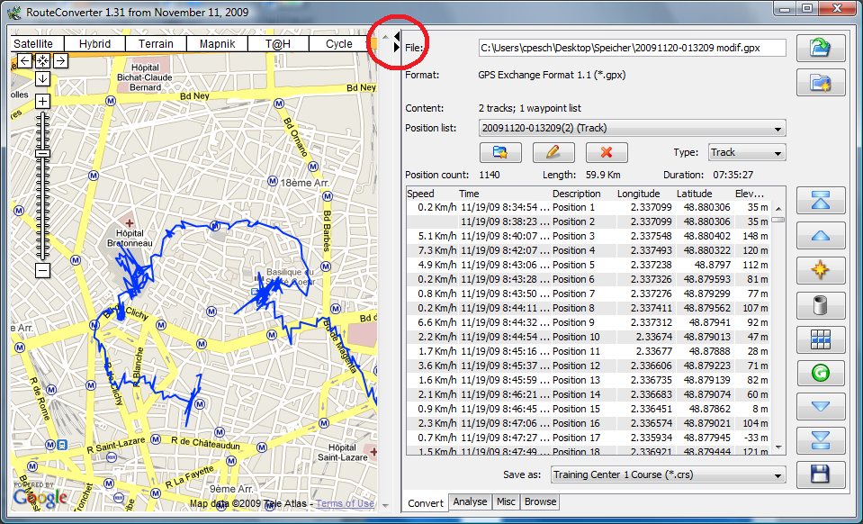Viewport: 863px width, 524px height.
Task: Select the Position 17 row
Action: (589, 438)
